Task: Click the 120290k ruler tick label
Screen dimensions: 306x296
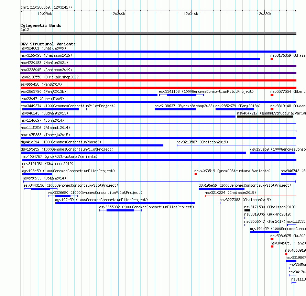Action: (x=45, y=14)
